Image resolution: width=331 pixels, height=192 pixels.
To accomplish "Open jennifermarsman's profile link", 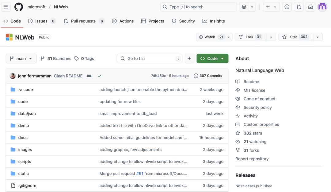I will point(35,76).
